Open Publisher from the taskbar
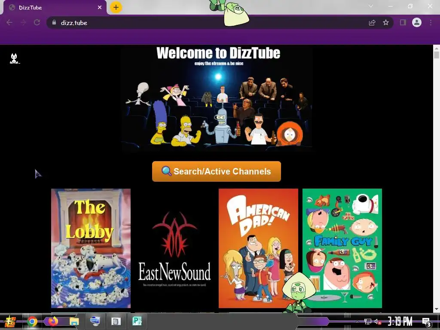Screen dimensions: 440x330 [x=137, y=321]
